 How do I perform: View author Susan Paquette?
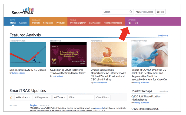(100, 83)
